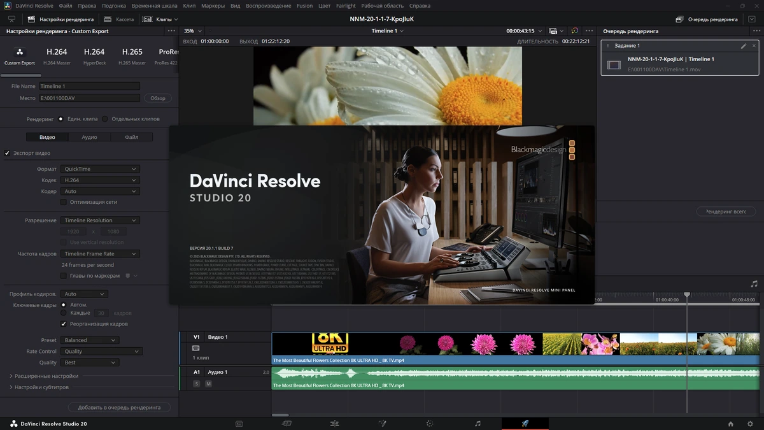This screenshot has height=430, width=764.
Task: Click the music note icon above the timeline
Action: tap(754, 283)
